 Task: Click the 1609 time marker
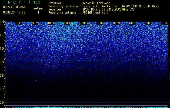tap(148, 23)
